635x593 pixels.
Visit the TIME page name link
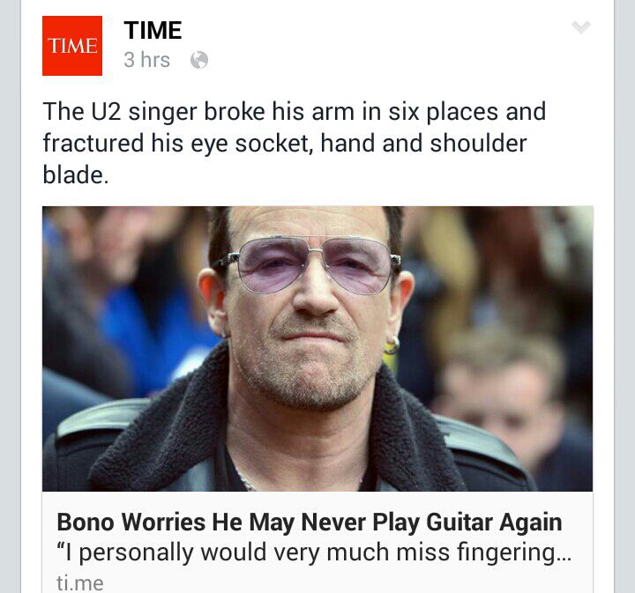point(153,30)
